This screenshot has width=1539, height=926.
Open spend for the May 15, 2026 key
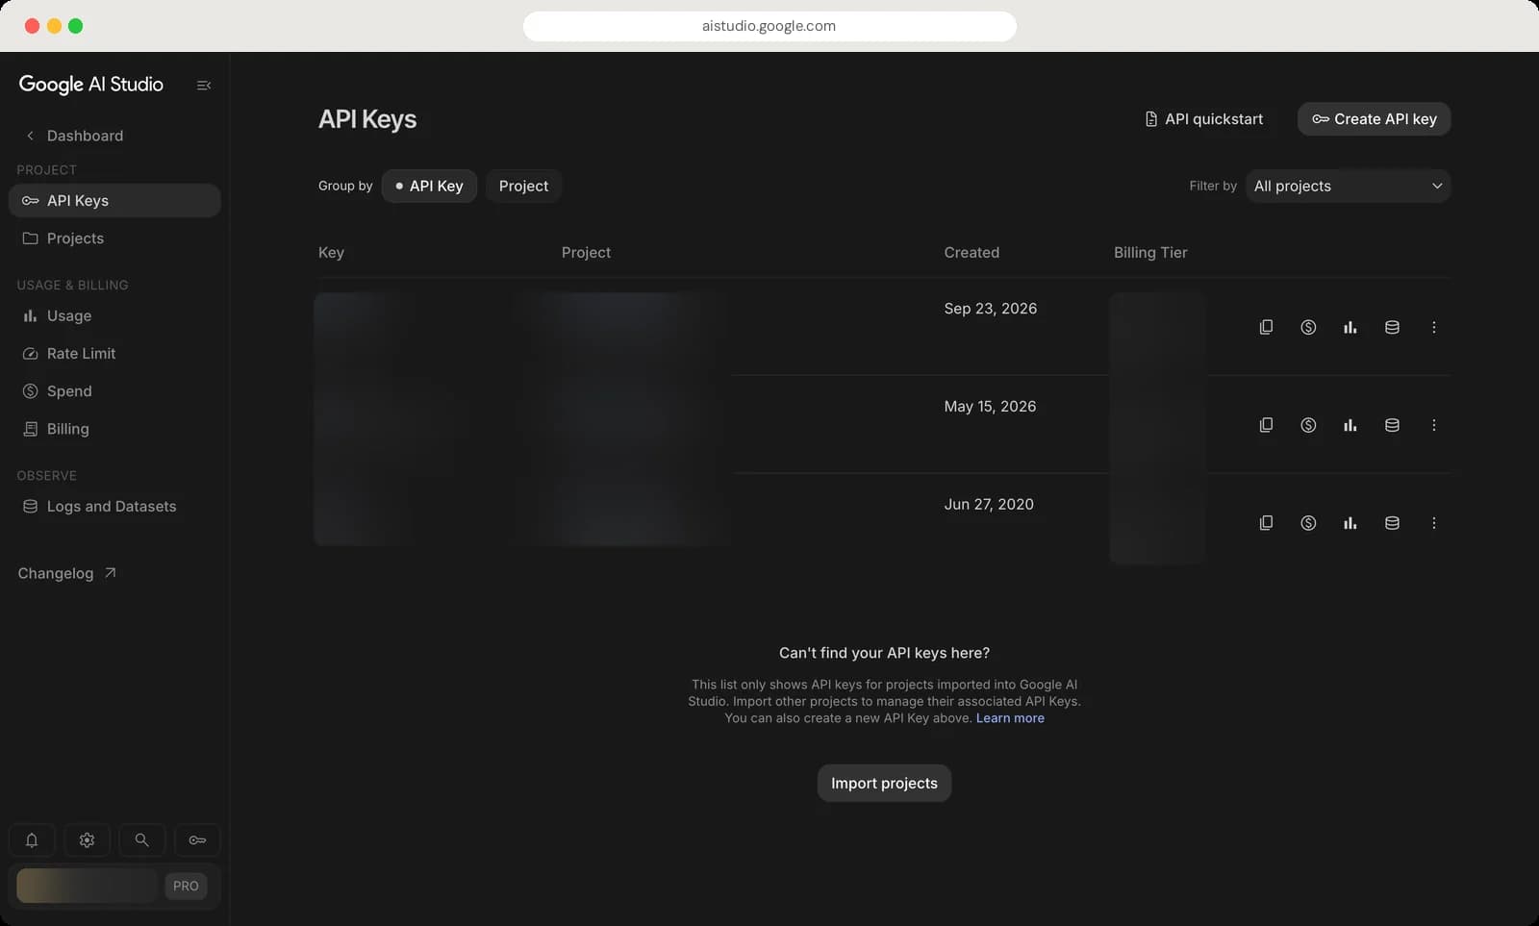(1308, 425)
